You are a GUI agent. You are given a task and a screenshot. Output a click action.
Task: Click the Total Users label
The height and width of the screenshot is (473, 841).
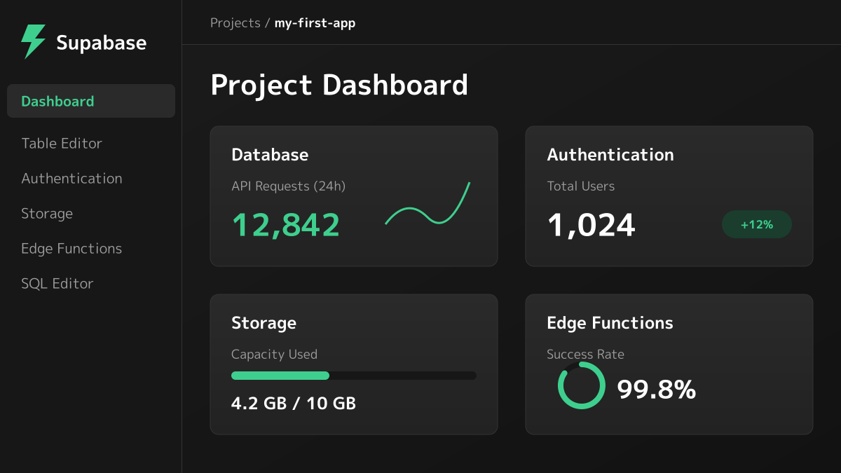[580, 186]
